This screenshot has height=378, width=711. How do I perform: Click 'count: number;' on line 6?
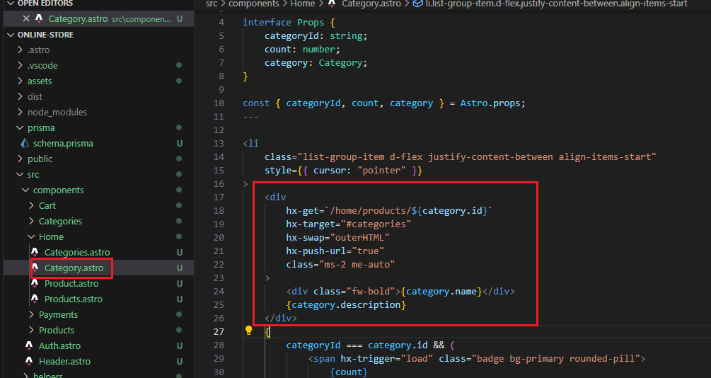[303, 49]
